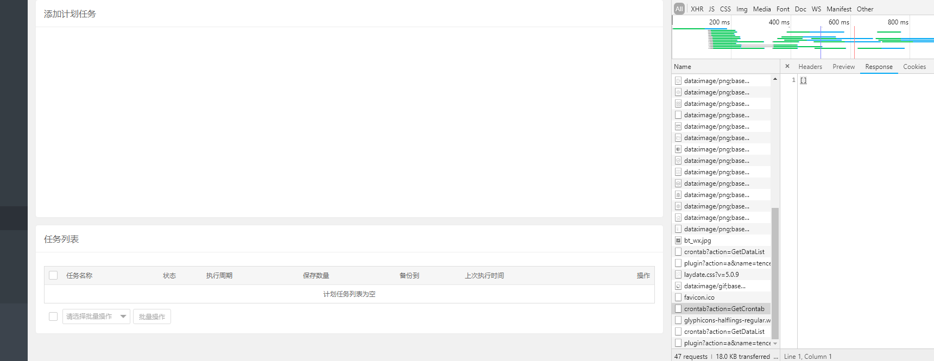The image size is (934, 361).
Task: Click the [] response body text
Action: click(804, 80)
